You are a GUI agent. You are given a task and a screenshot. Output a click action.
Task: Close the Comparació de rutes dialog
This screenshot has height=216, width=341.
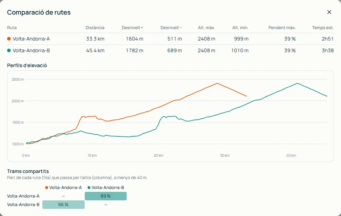329,12
